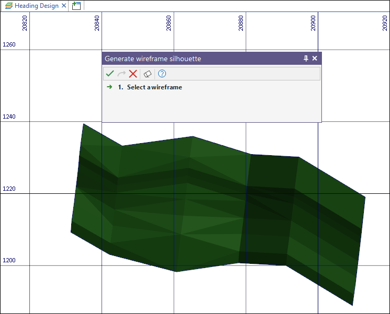Close the Heading Design tab

[64, 6]
